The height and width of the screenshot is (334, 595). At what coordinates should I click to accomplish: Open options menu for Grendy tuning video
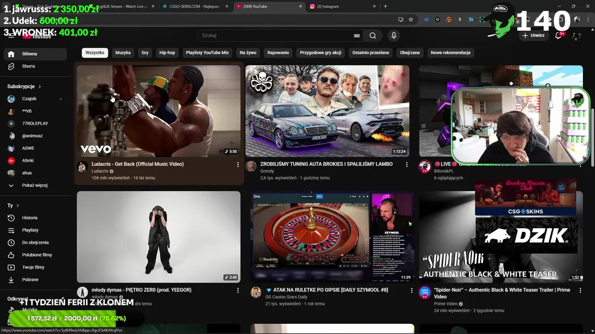(407, 165)
